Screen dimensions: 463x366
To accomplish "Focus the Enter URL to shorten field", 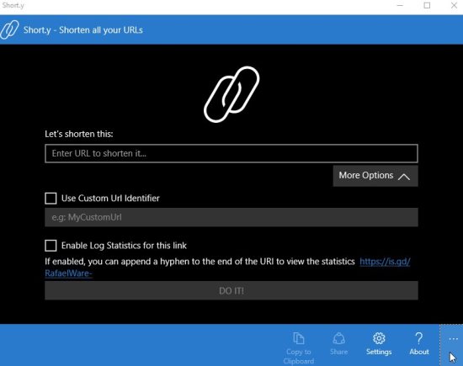I will 231,153.
